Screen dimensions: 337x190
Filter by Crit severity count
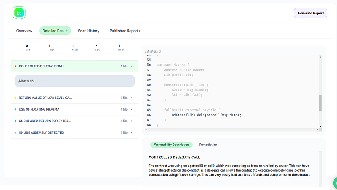pyautogui.click(x=28, y=48)
